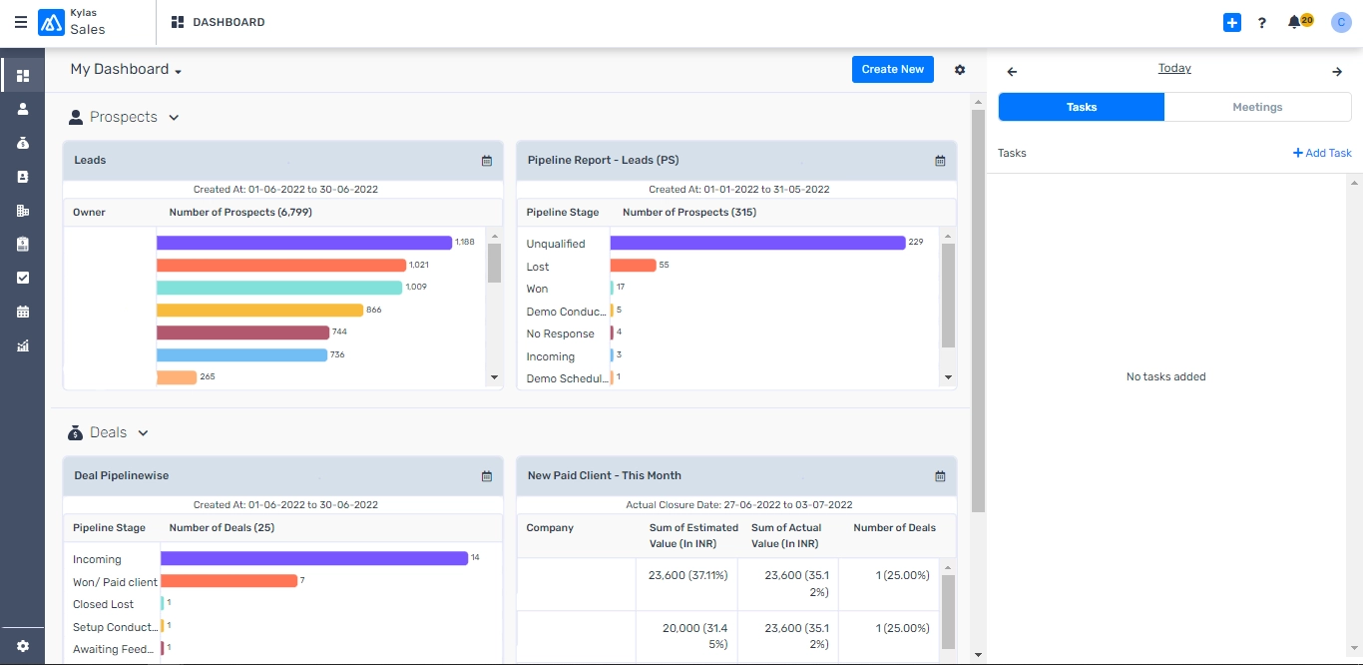Image resolution: width=1363 pixels, height=665 pixels.
Task: Open Deals via sidebar money bag icon
Action: click(23, 143)
